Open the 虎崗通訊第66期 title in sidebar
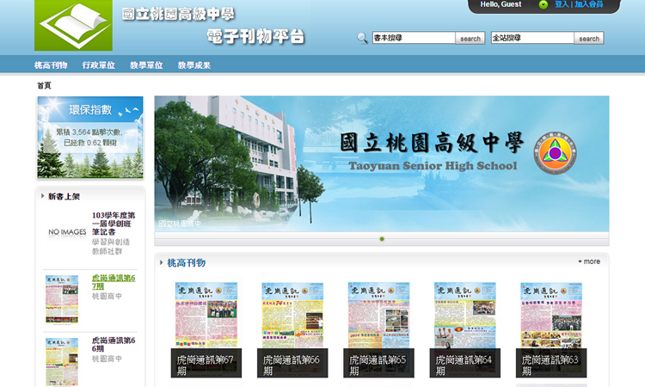 [114, 345]
